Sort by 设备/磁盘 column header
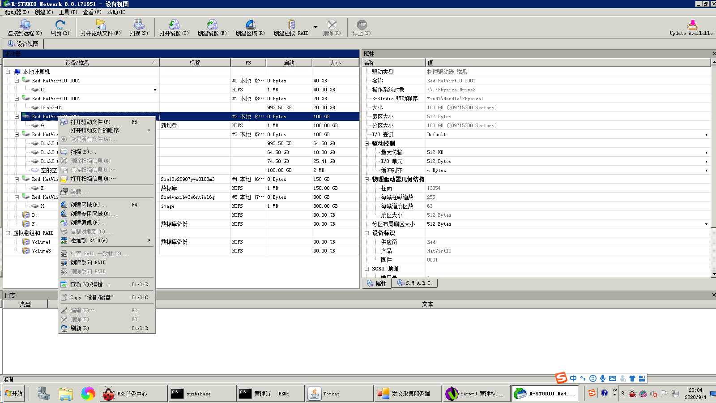Image resolution: width=716 pixels, height=403 pixels. pyautogui.click(x=81, y=63)
